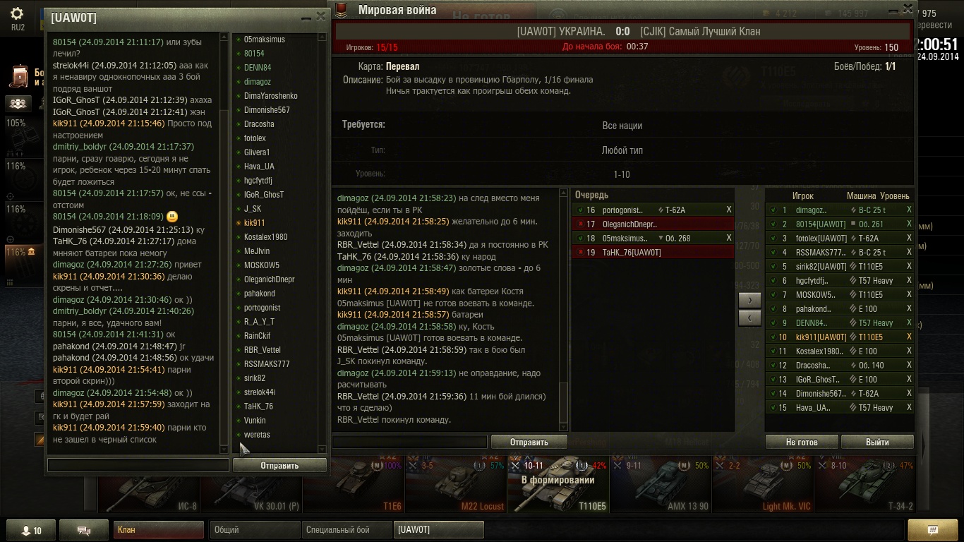The height and width of the screenshot is (542, 964).
Task: Click red not-ready mark for OleganichDnepr
Action: pyautogui.click(x=580, y=224)
